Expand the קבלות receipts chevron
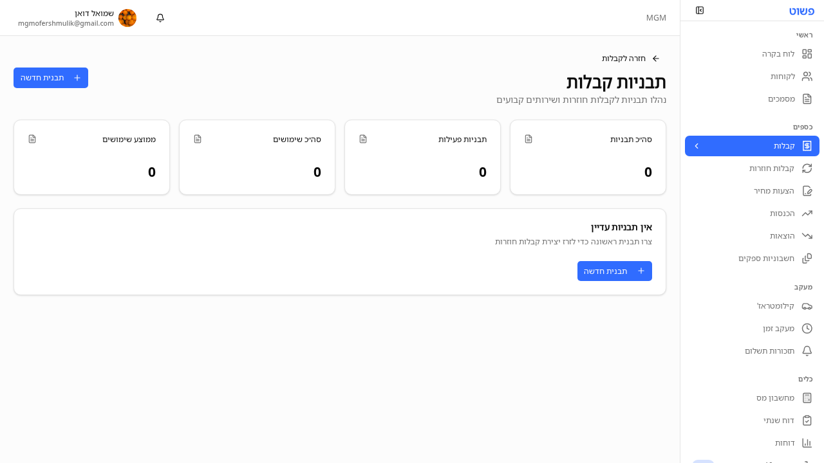 tap(697, 145)
